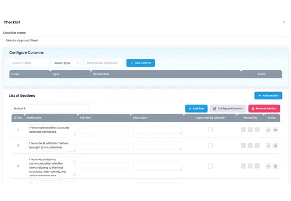Click Sch. Ref input in row 1
Viewport: 291px width, 201px height.
(104, 130)
